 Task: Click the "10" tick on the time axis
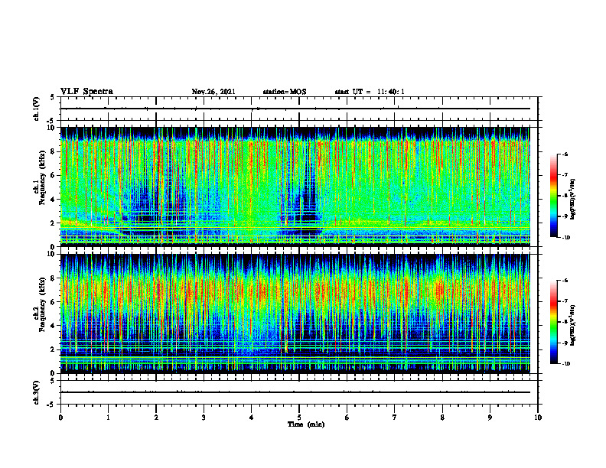538,418
